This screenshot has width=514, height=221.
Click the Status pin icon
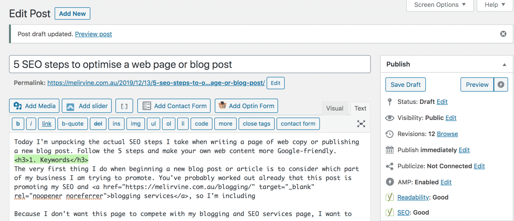click(390, 102)
